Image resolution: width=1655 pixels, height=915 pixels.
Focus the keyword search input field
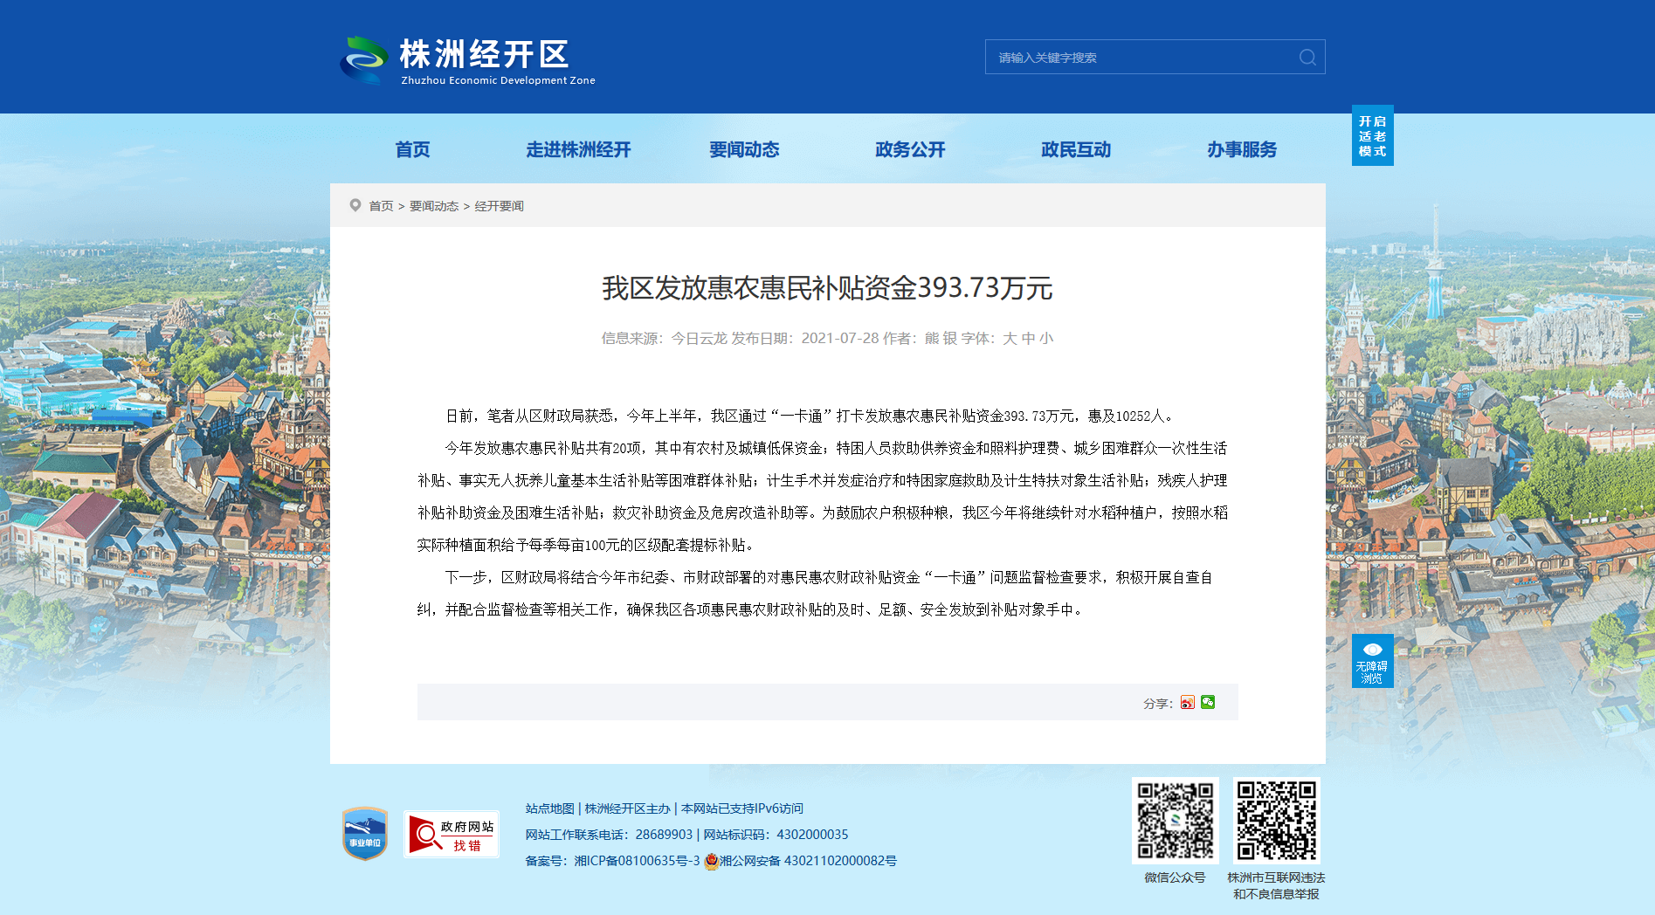1144,57
